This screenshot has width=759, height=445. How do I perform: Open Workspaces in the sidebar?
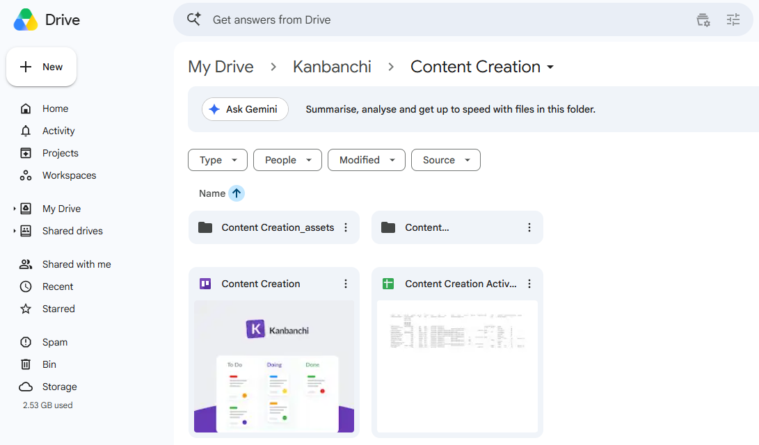[x=69, y=175]
